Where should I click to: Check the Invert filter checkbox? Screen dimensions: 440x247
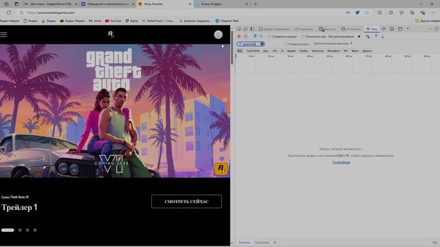pyautogui.click(x=286, y=44)
